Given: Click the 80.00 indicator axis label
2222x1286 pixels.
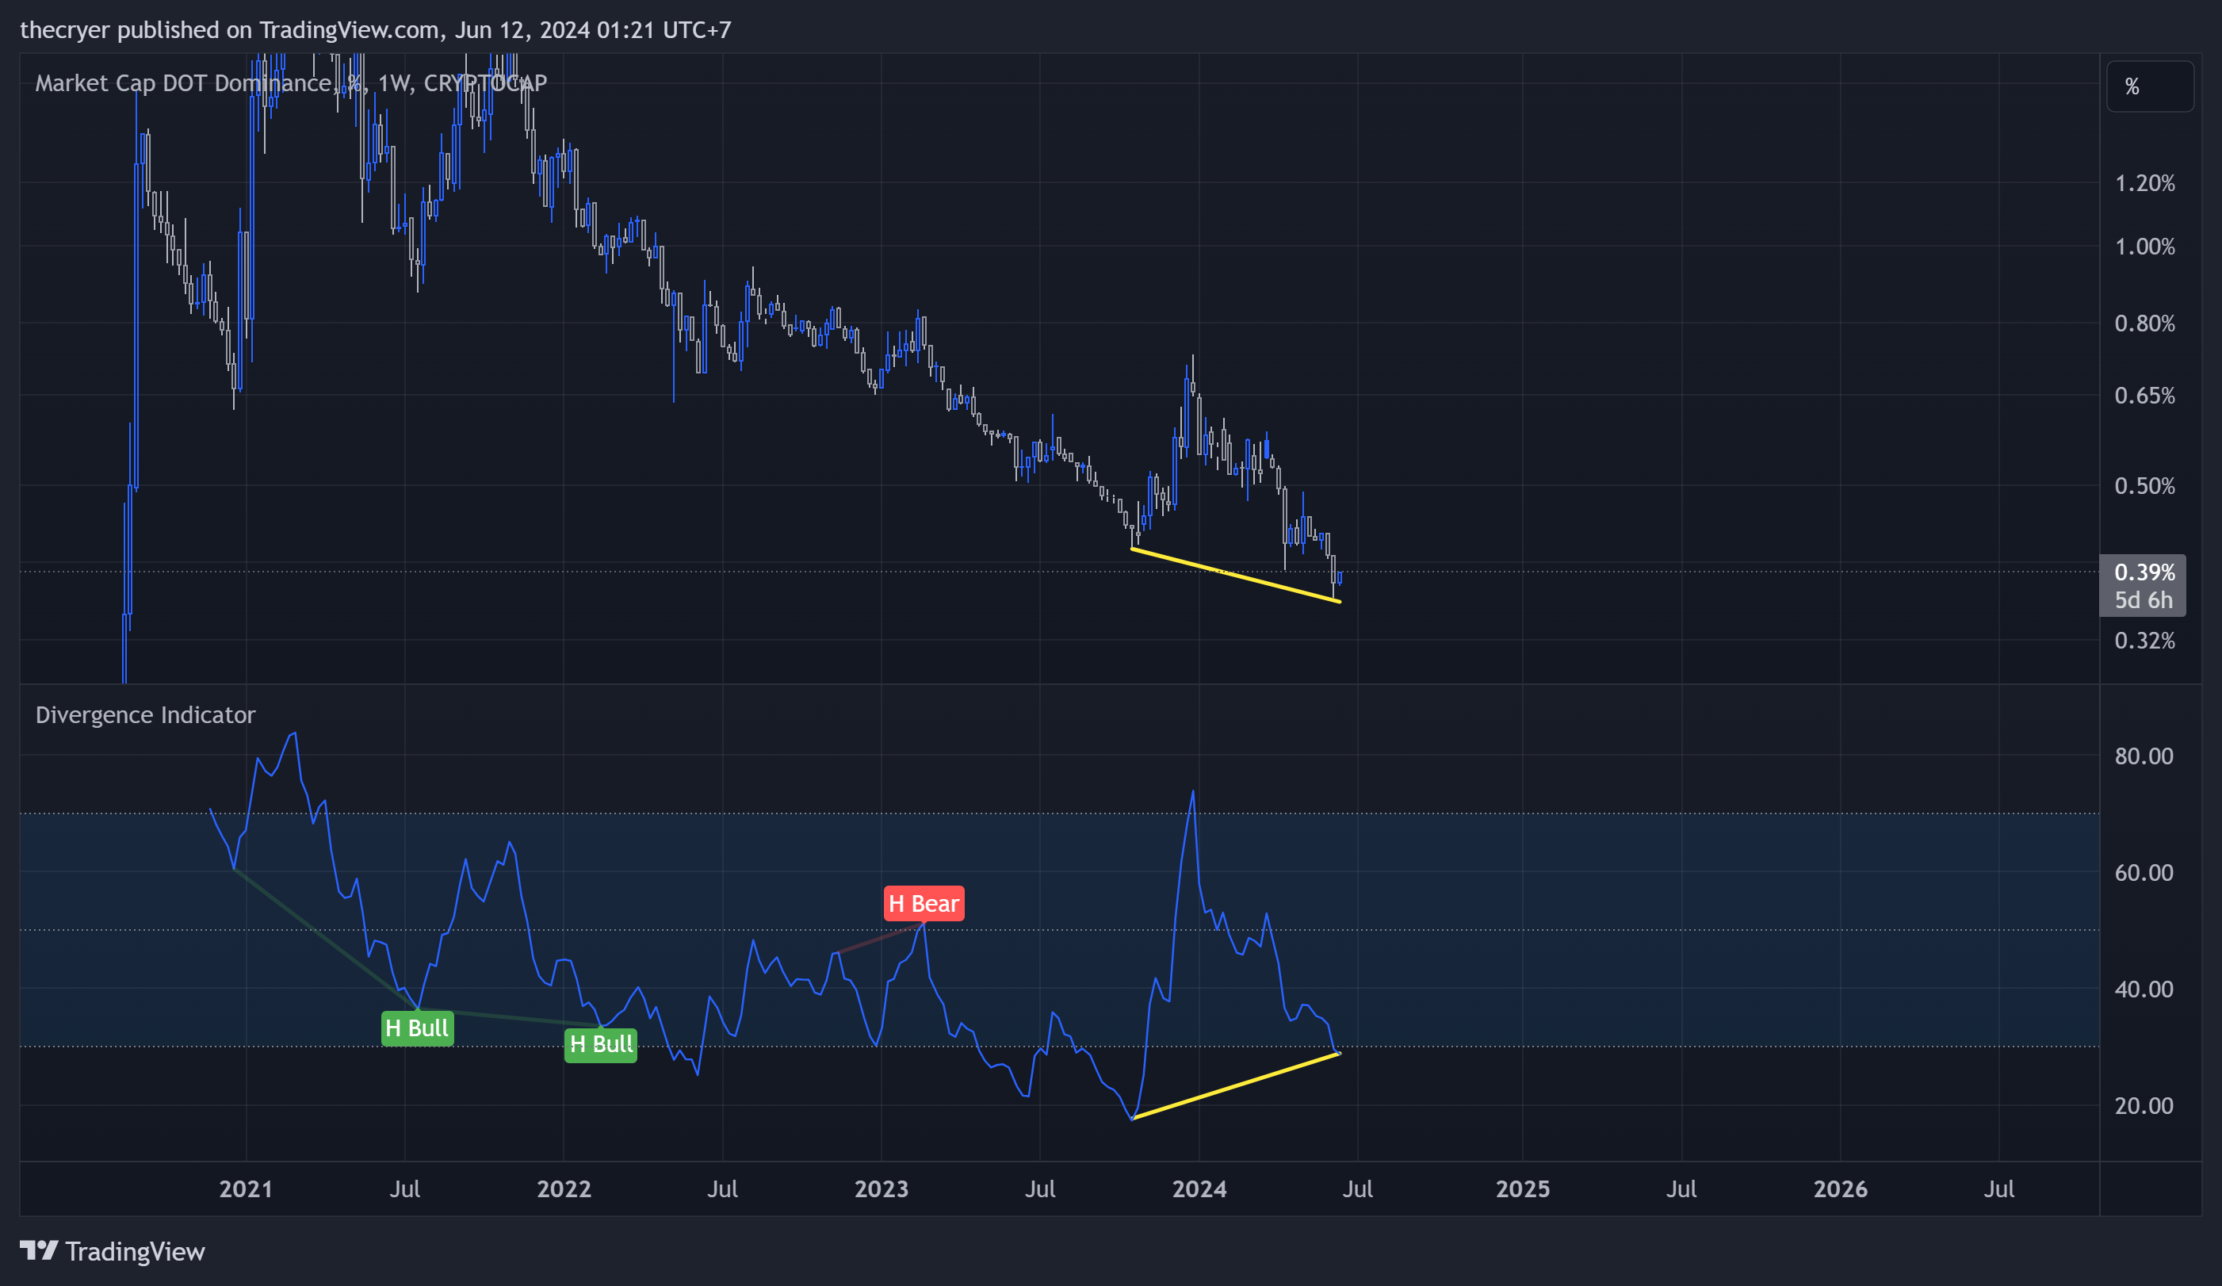Looking at the screenshot, I should pos(2144,756).
